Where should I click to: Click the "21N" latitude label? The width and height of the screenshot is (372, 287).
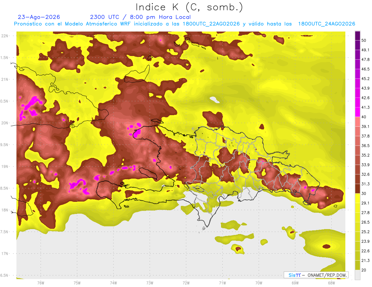(x=5, y=79)
